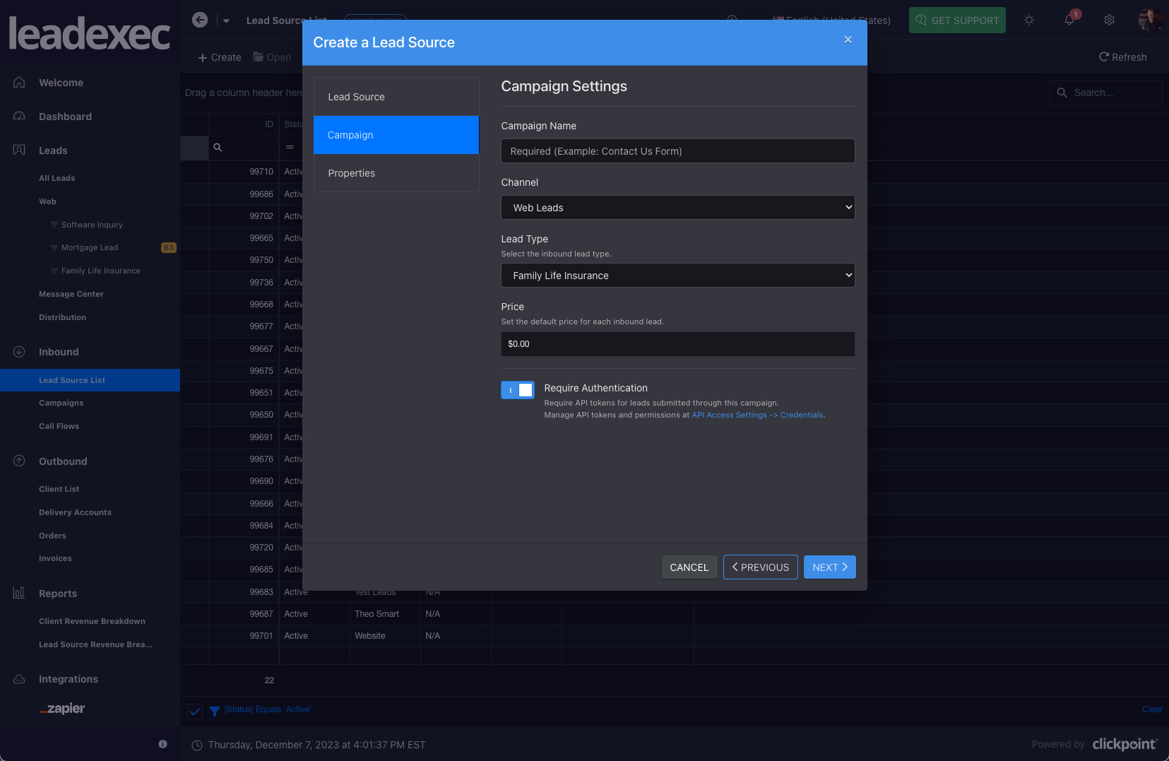Screen dimensions: 1169x761
Task: Click the back arrow icon
Action: click(x=200, y=20)
